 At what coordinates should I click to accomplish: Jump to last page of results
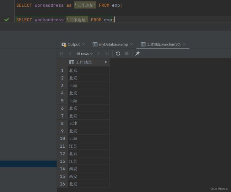[x=107, y=54]
